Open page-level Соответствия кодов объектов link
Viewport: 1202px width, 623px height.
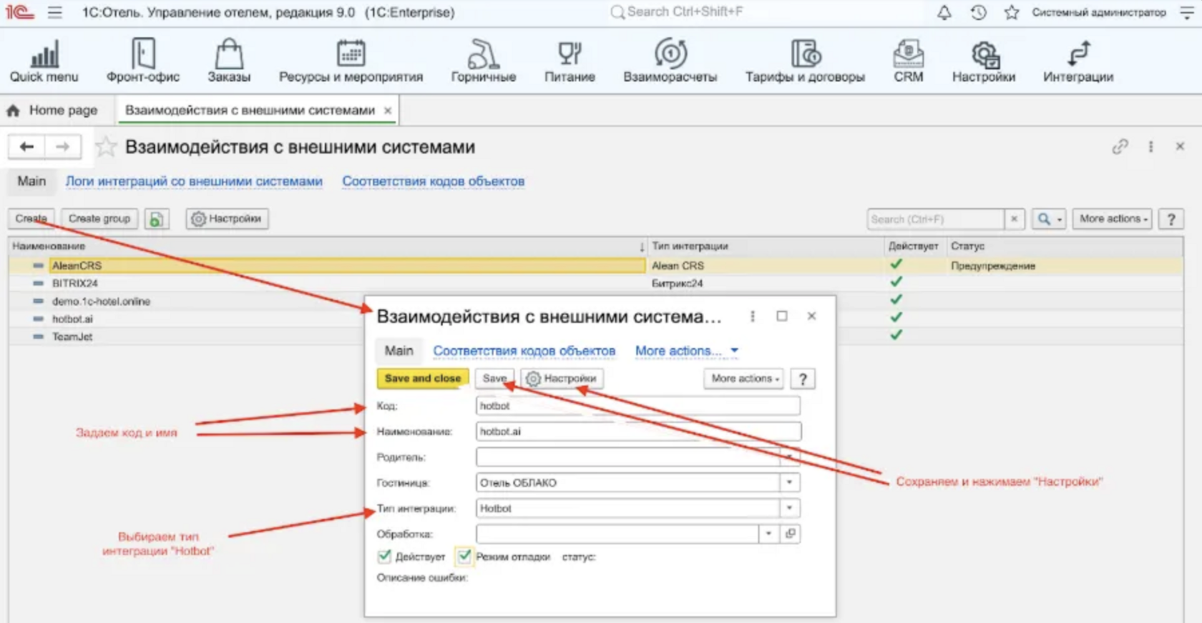433,181
